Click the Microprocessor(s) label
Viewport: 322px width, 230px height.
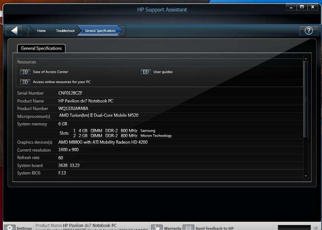point(34,116)
